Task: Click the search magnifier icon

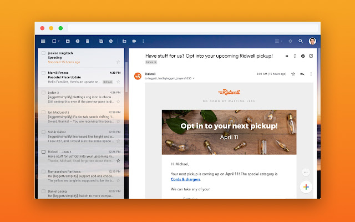Action: [x=301, y=41]
